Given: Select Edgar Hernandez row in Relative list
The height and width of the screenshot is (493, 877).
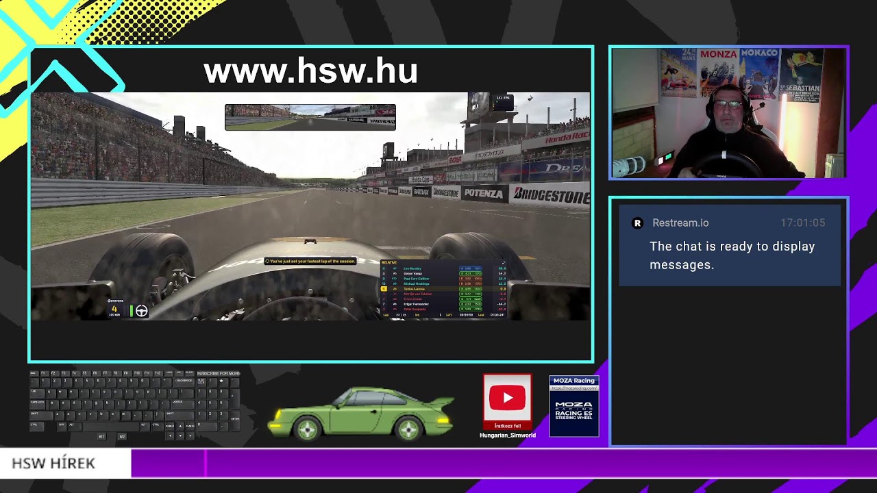Looking at the screenshot, I should tap(444, 304).
